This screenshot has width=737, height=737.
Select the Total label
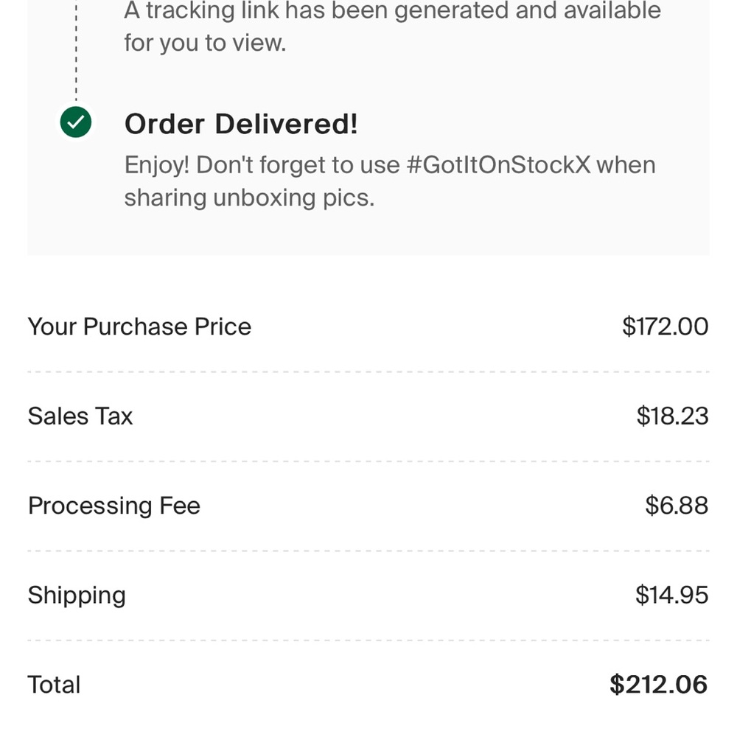click(x=54, y=685)
